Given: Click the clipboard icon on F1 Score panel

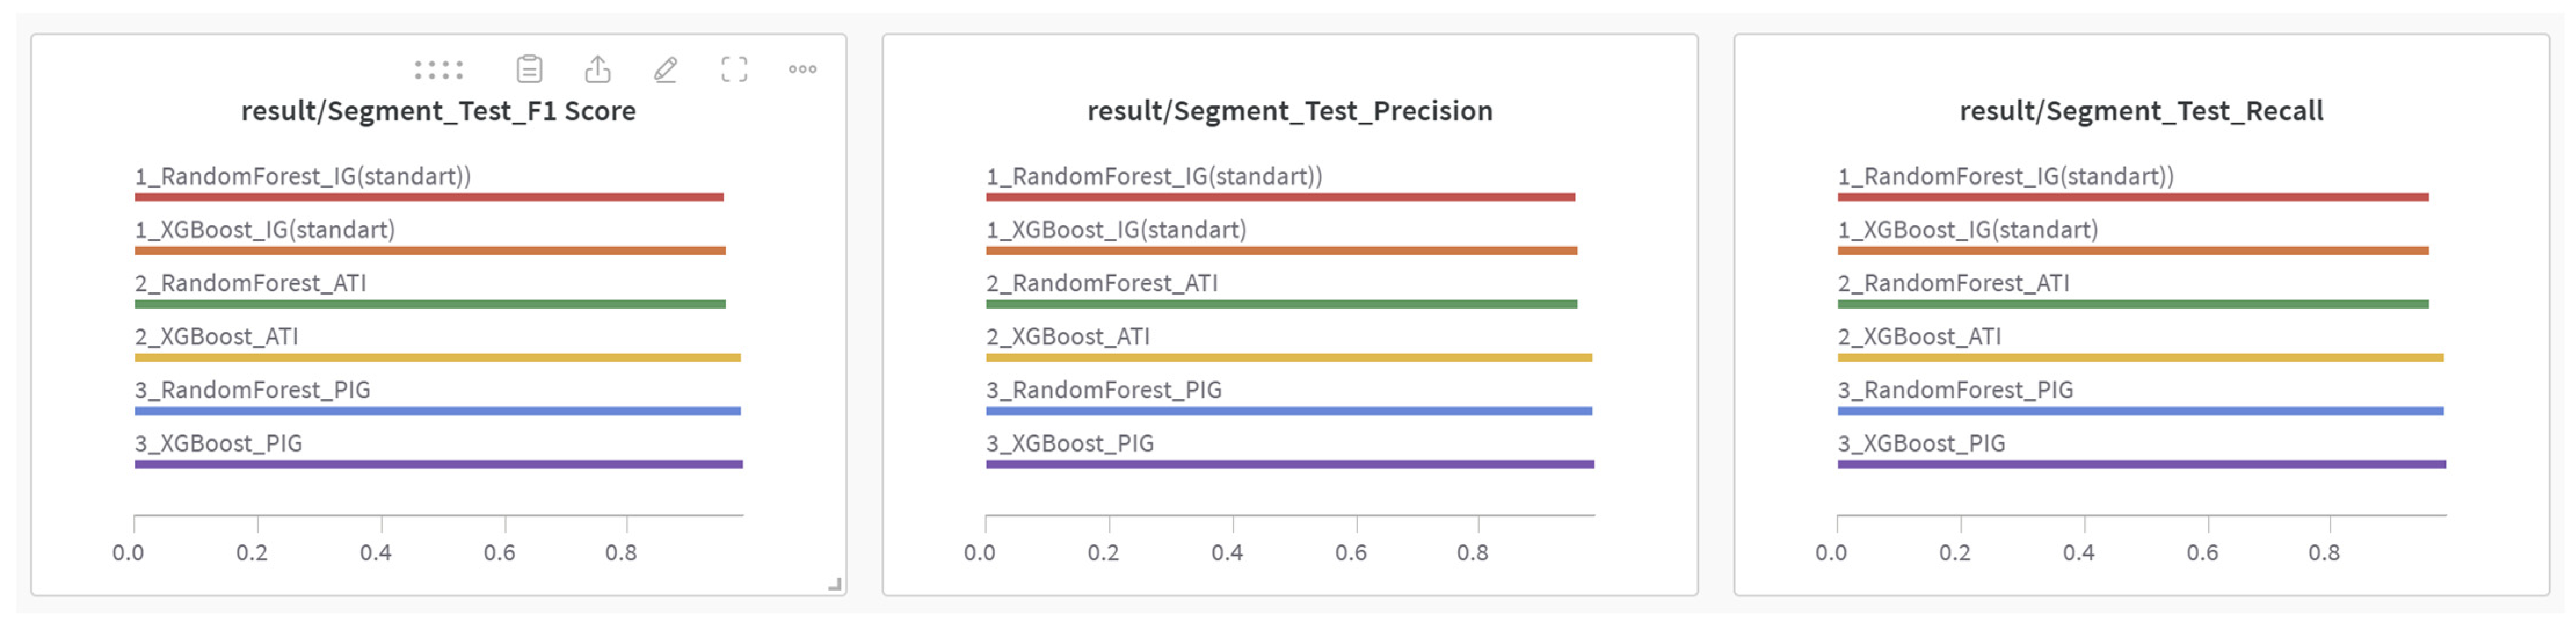Looking at the screenshot, I should click(529, 69).
